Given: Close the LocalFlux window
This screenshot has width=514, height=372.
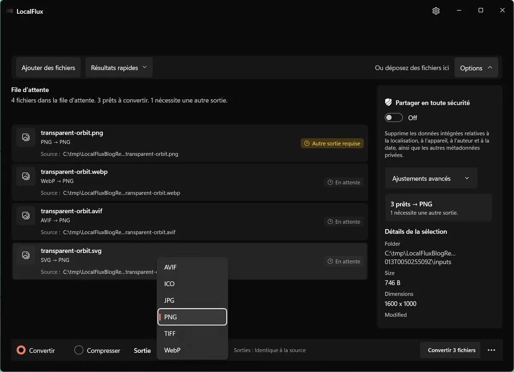Looking at the screenshot, I should point(502,11).
